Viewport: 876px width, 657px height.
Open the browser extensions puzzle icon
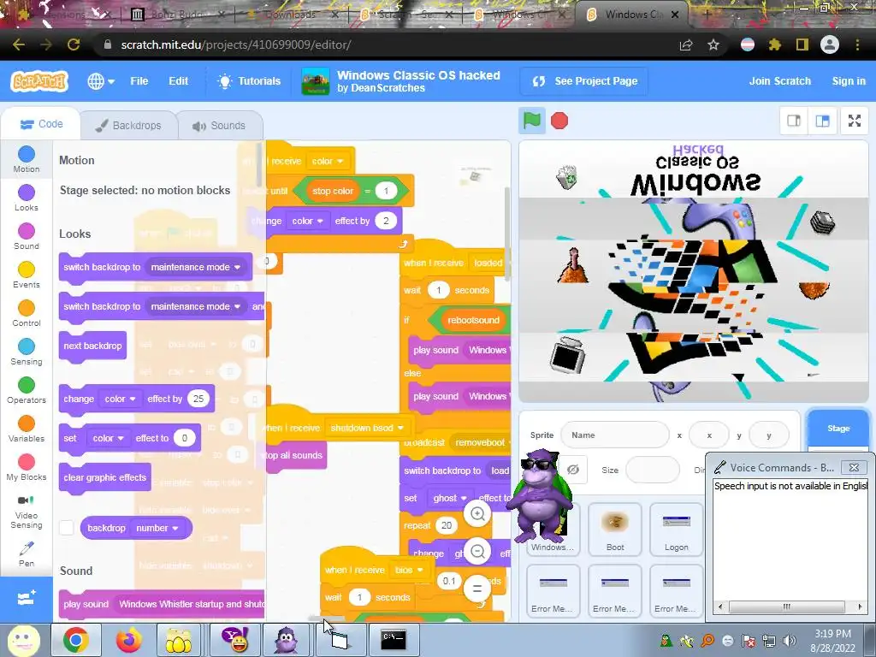[x=774, y=44]
